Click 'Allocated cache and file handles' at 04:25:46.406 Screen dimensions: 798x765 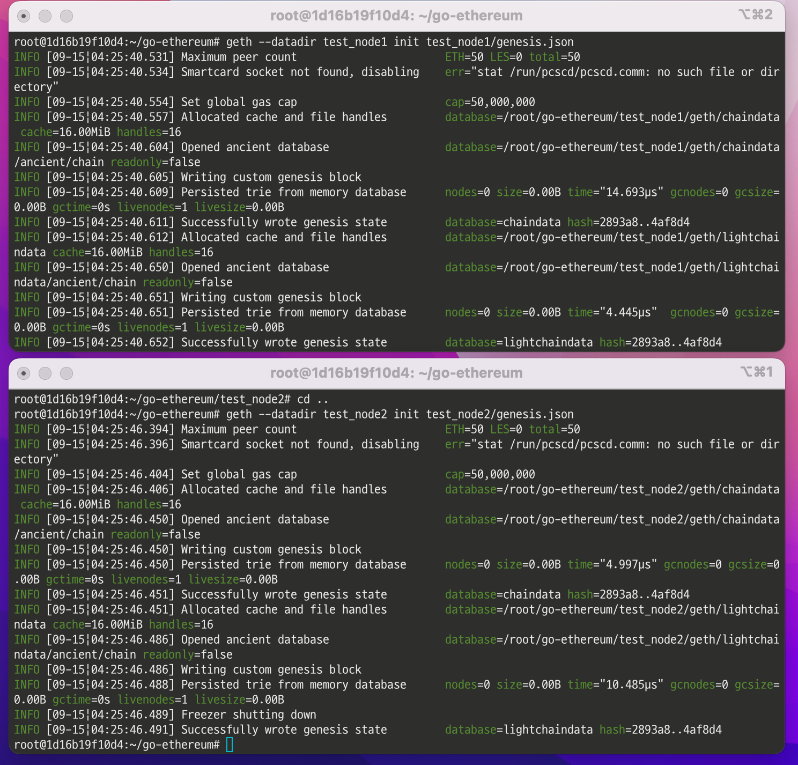click(x=284, y=489)
